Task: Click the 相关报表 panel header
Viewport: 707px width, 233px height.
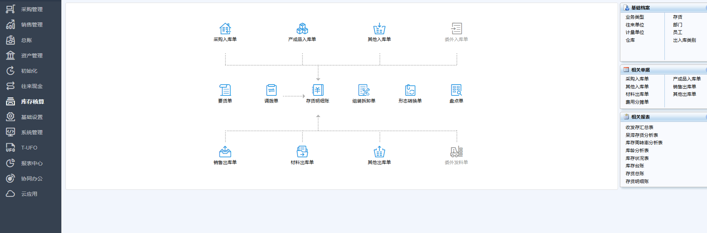Action: click(640, 117)
